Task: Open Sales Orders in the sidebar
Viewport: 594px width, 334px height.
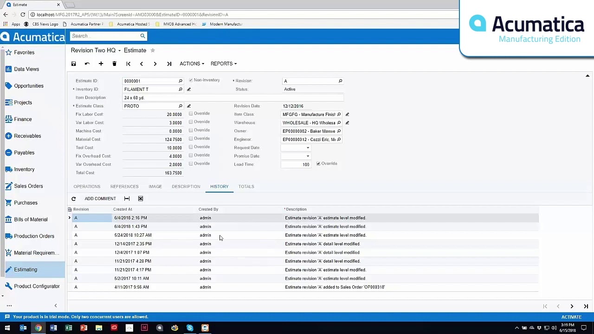Action: click(28, 186)
